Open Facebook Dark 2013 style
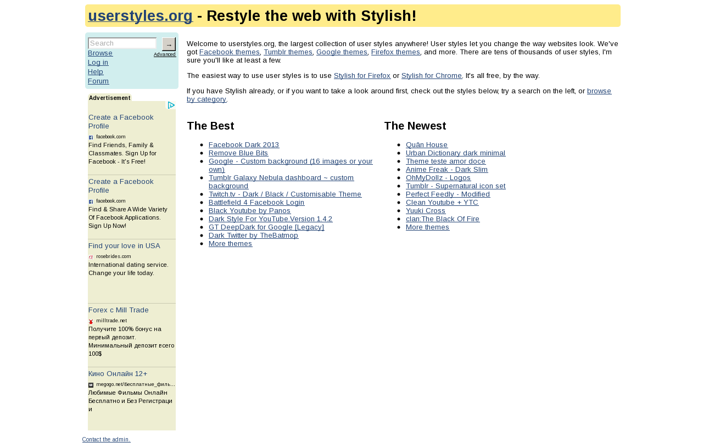The width and height of the screenshot is (703, 448). point(244,145)
